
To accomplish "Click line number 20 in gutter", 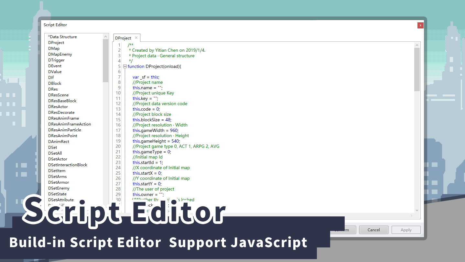I will tap(118, 146).
